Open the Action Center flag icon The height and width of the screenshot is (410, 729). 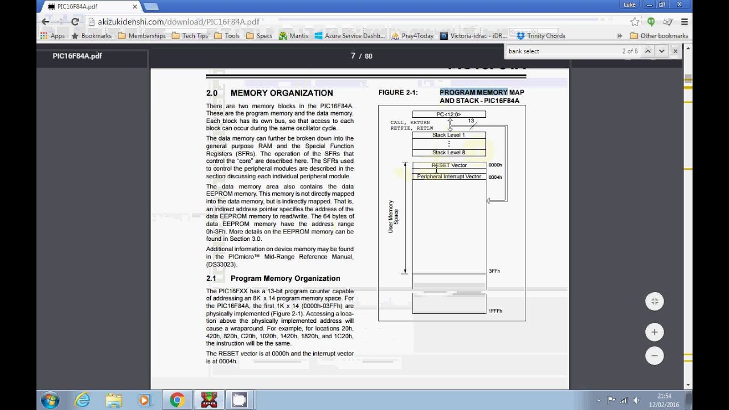click(612, 400)
